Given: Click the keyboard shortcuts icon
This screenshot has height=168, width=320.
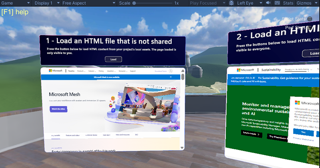Looking at the screenshot, I should [x=277, y=3].
